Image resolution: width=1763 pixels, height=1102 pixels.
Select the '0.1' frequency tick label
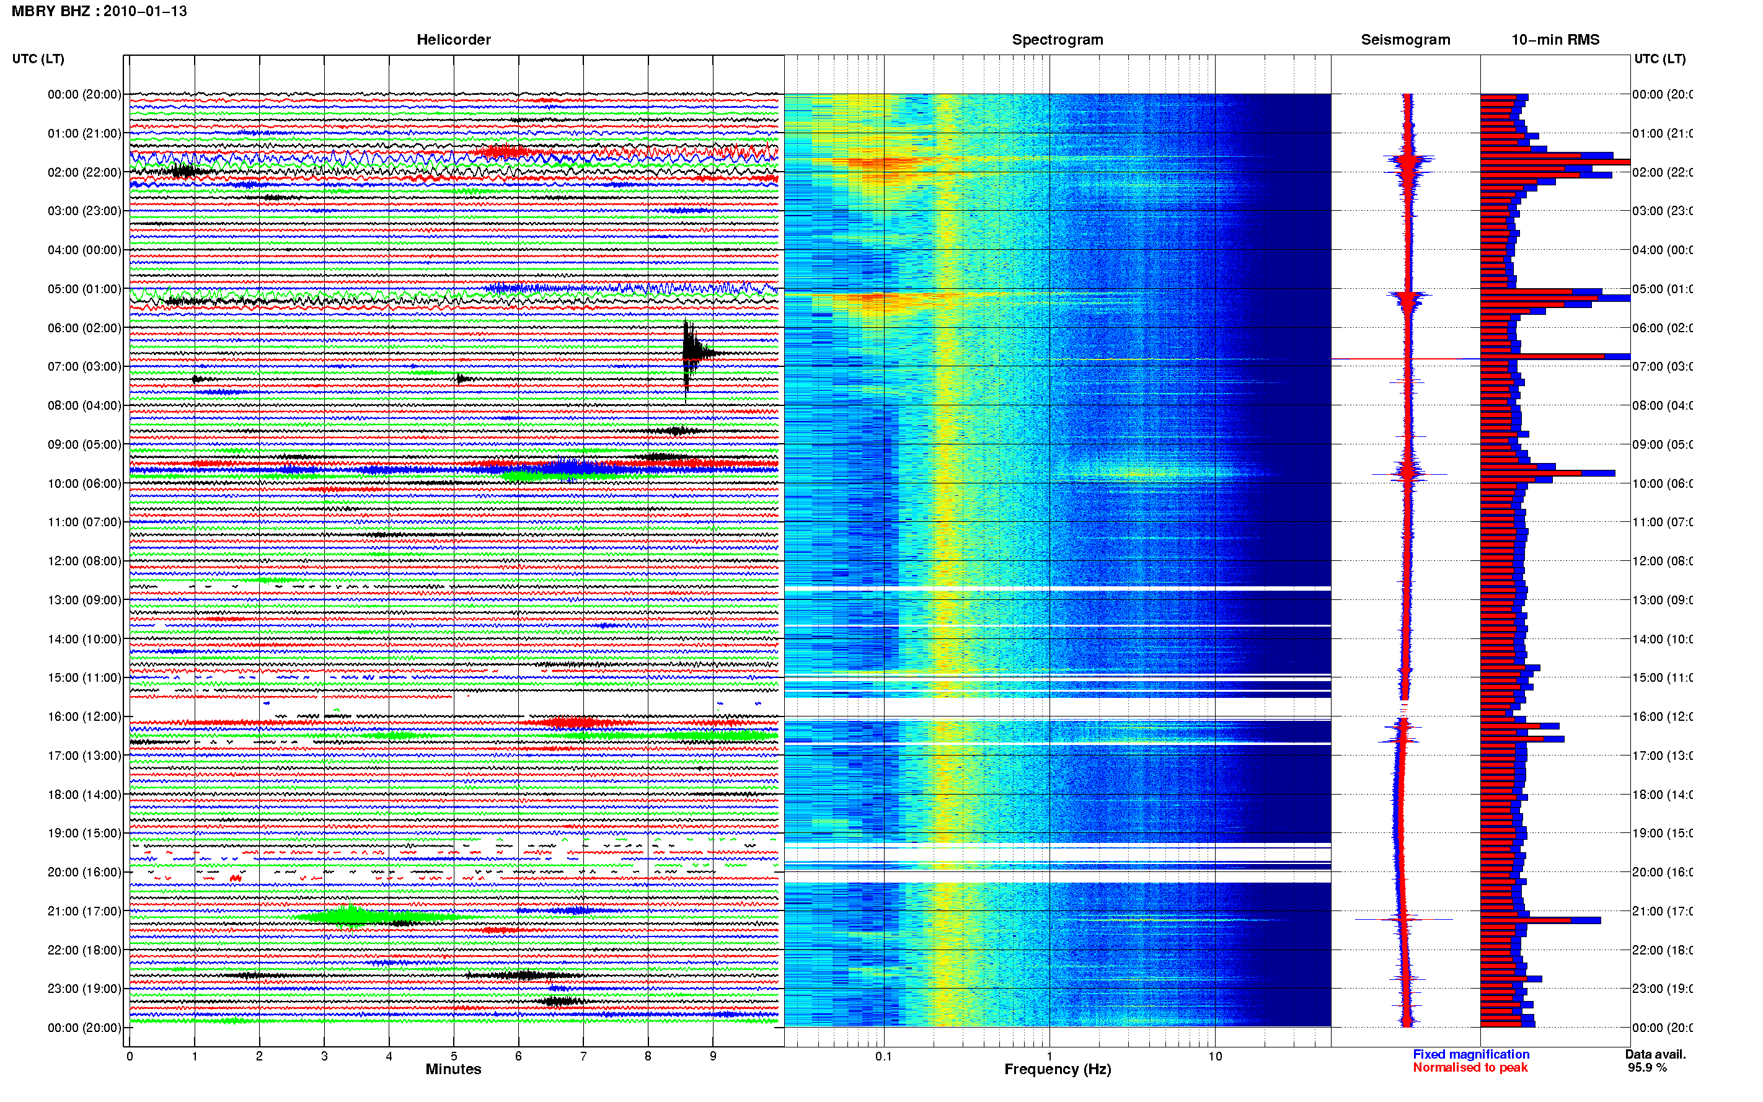pos(883,1056)
